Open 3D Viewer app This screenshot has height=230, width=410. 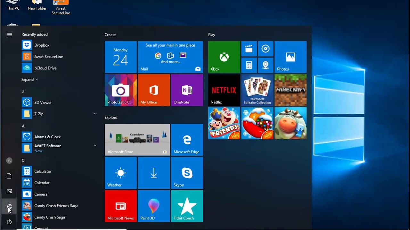(x=59, y=103)
